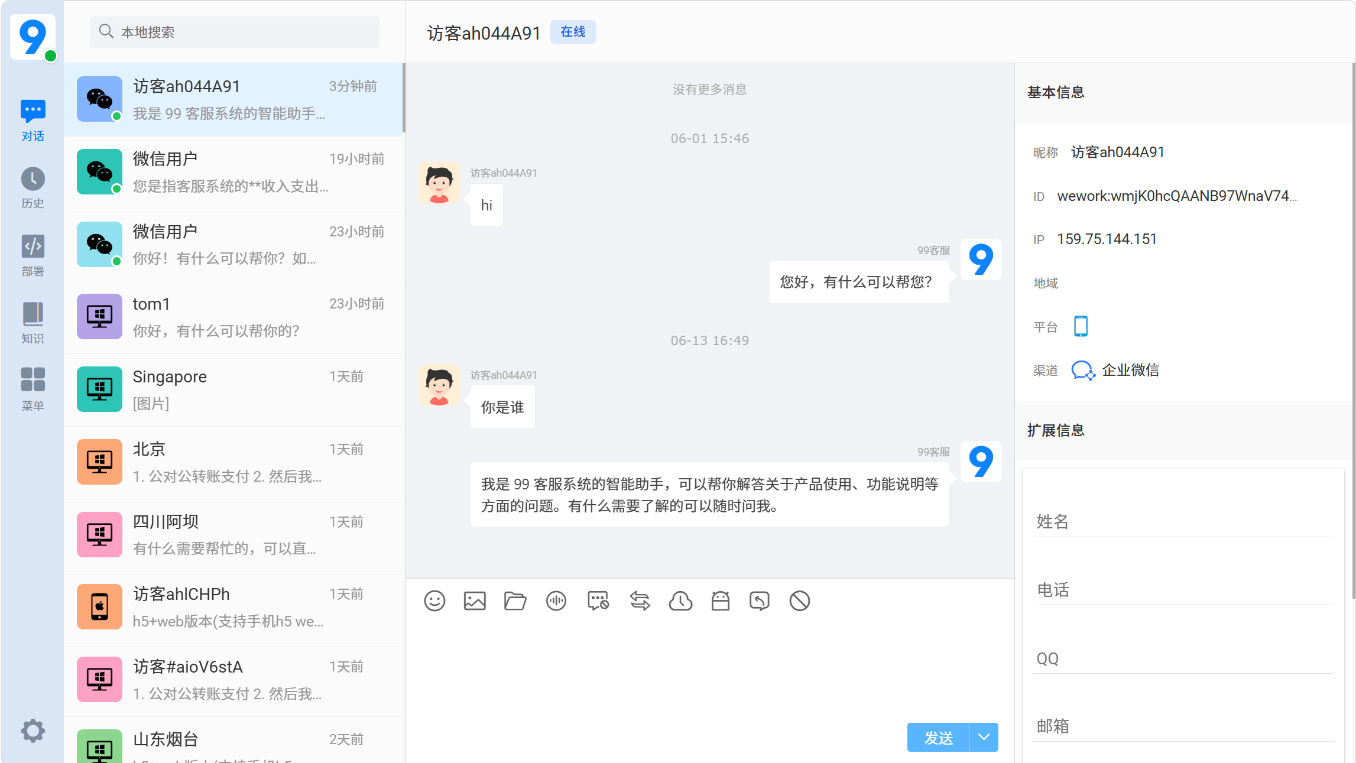Start a voice message with the audio icon

(556, 601)
